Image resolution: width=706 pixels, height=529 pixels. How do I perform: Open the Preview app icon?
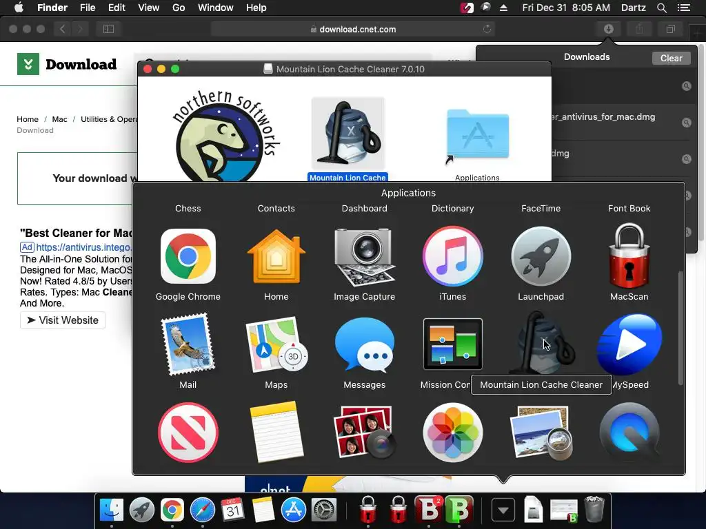click(541, 433)
